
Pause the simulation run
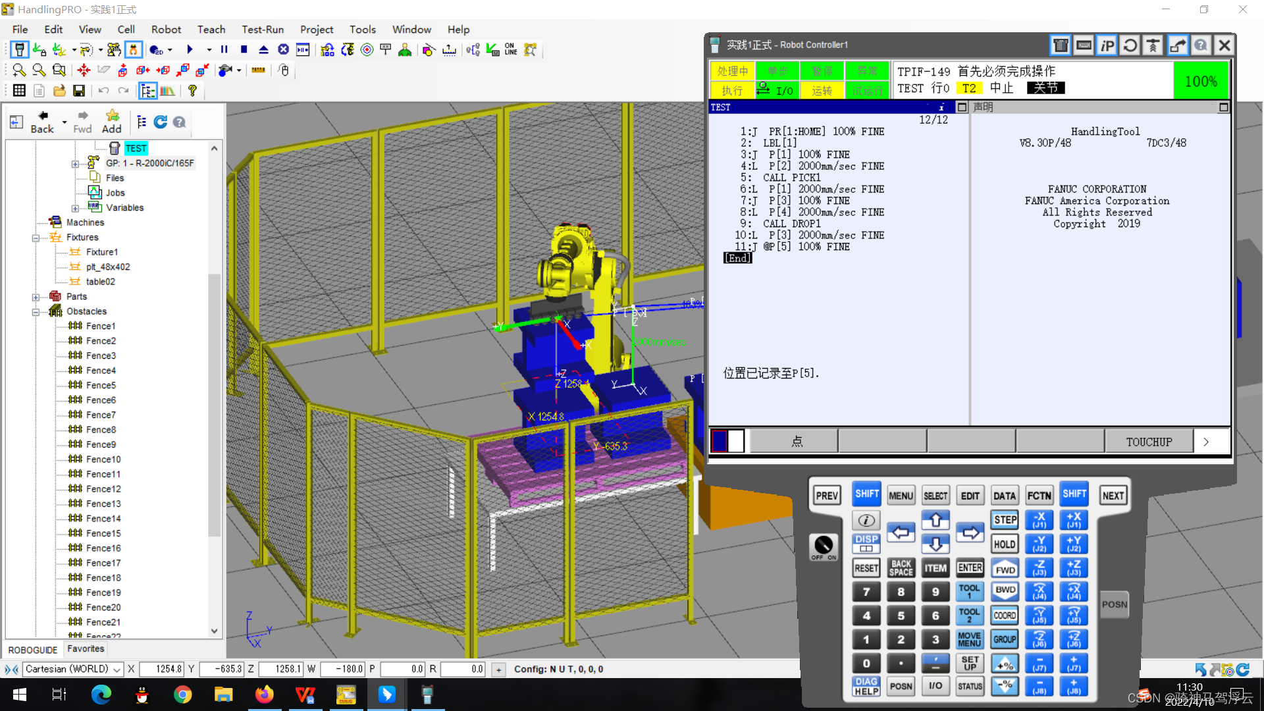tap(224, 49)
